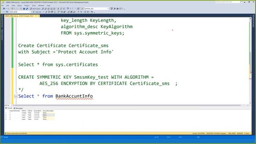
Task: Click the CustomerNumber column header
Action: (x=14, y=111)
